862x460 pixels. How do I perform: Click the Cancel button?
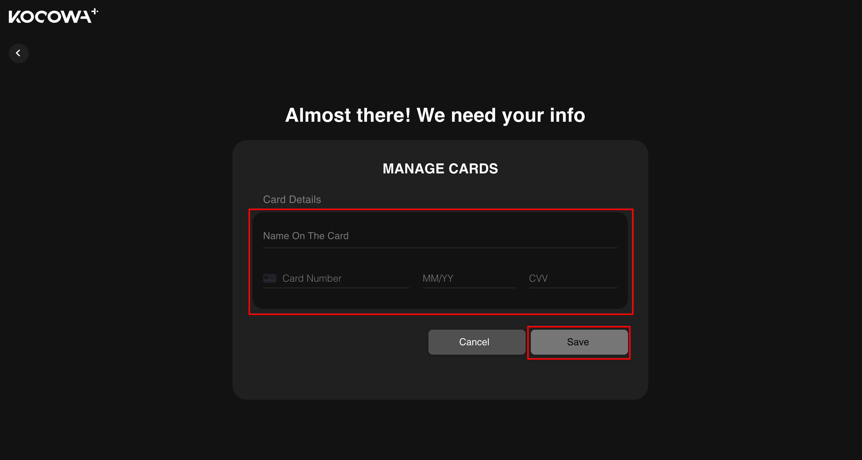[x=474, y=342]
